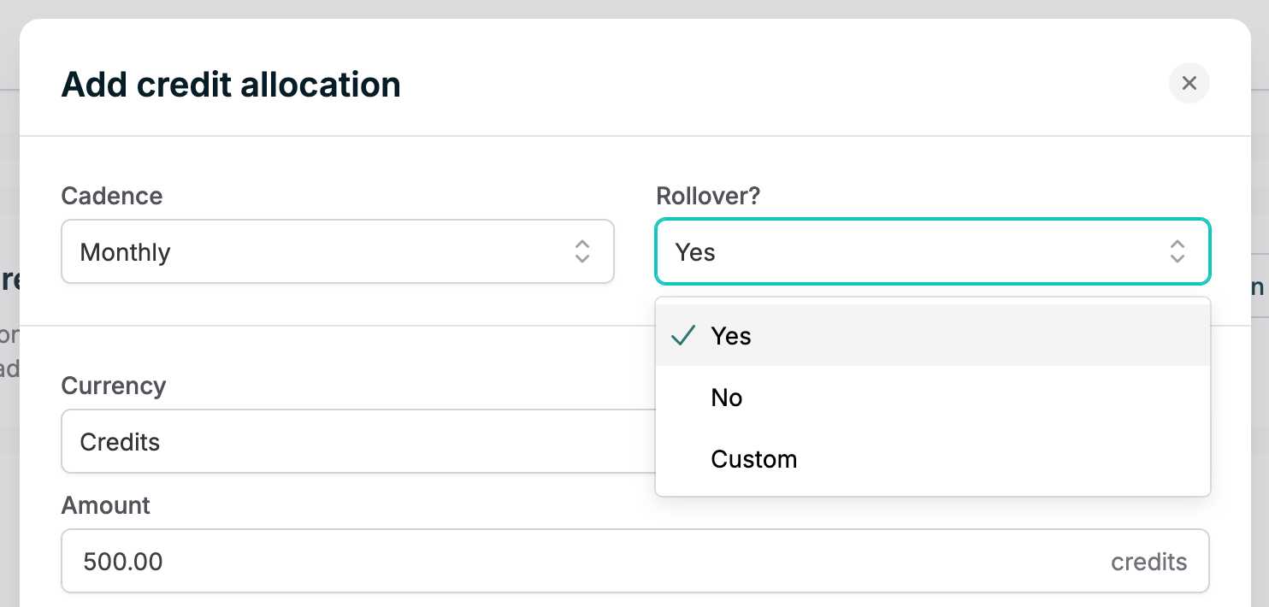Click the Monthly text in Cadence selector

(125, 252)
